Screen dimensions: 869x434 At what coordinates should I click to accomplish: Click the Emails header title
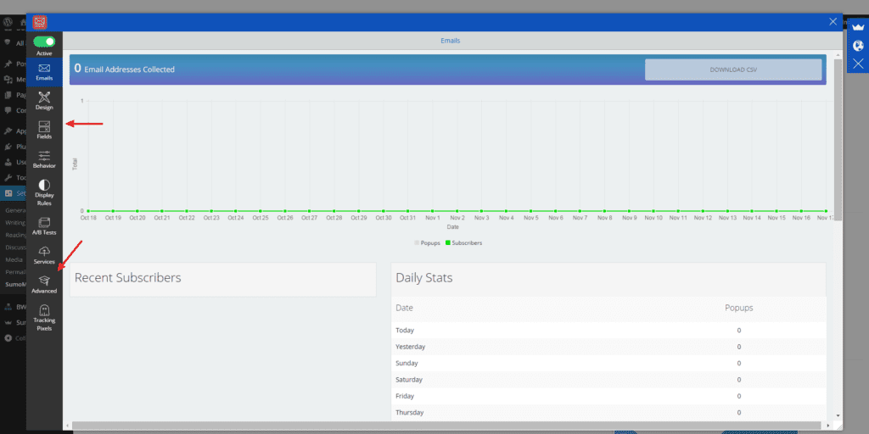[x=450, y=41]
